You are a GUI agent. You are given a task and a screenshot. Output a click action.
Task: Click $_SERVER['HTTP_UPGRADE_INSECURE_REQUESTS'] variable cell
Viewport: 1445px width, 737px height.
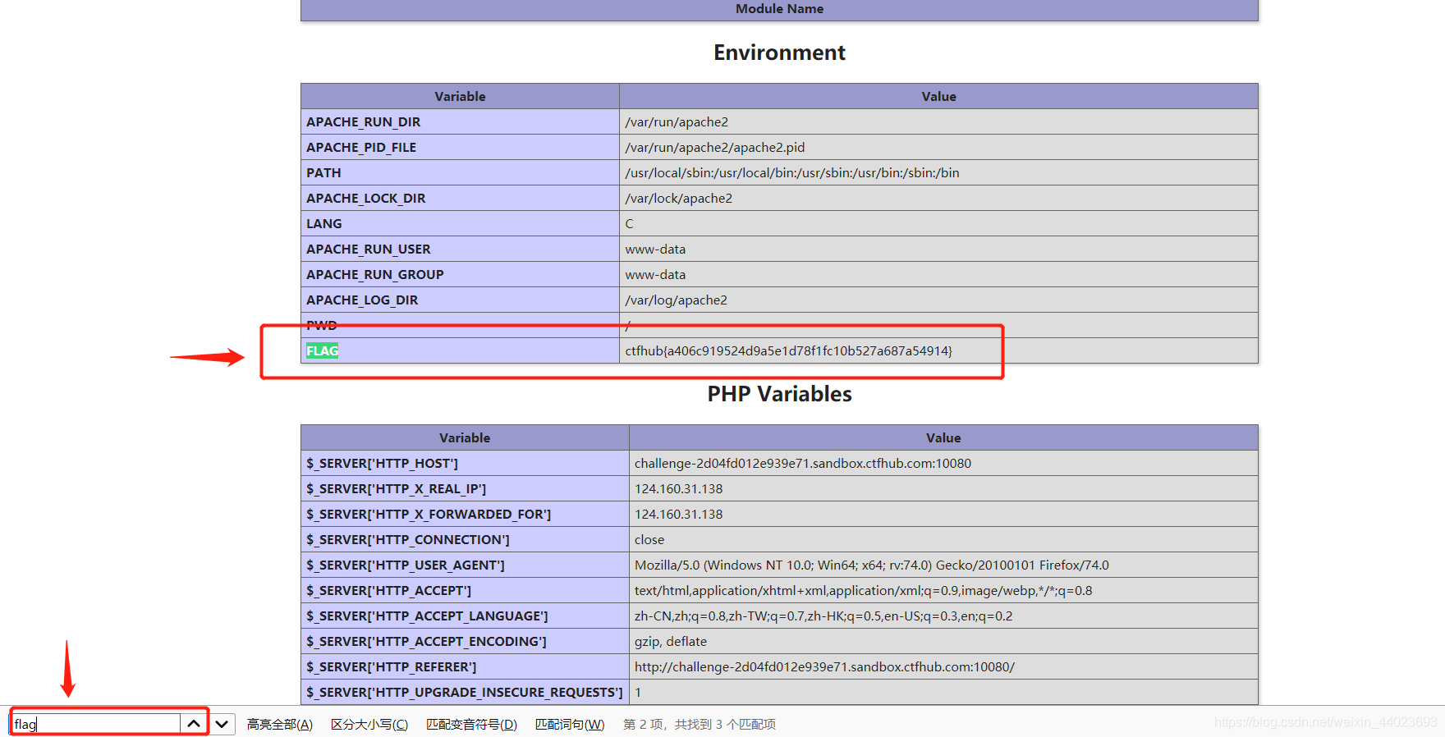(x=465, y=692)
